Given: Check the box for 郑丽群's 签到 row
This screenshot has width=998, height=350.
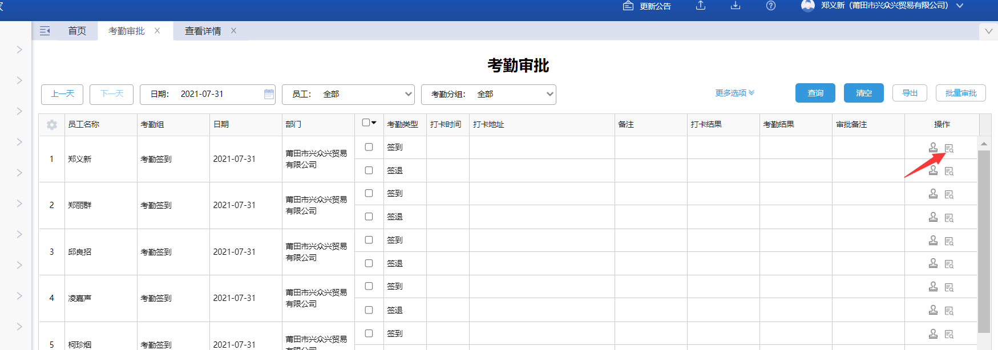Looking at the screenshot, I should click(369, 193).
